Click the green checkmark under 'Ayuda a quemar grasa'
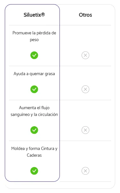This screenshot has height=193, width=120. [34, 89]
